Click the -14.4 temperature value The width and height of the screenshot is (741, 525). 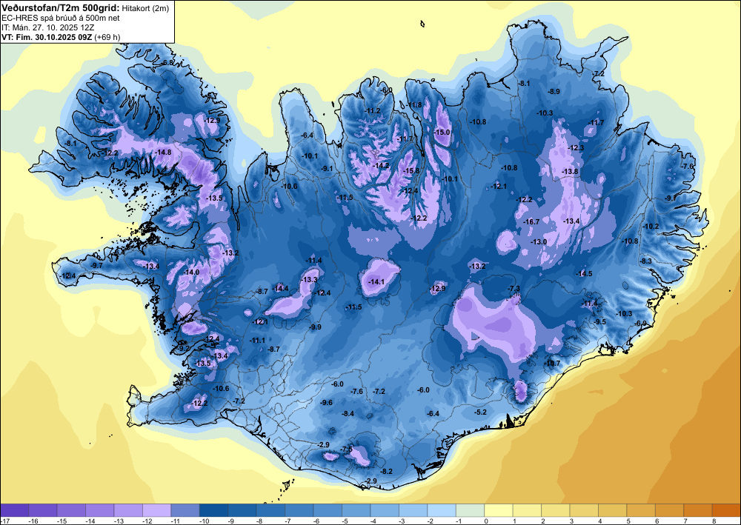click(x=280, y=289)
